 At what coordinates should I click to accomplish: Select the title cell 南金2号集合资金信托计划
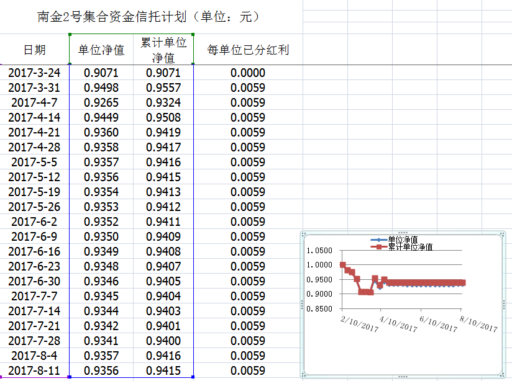pos(148,17)
